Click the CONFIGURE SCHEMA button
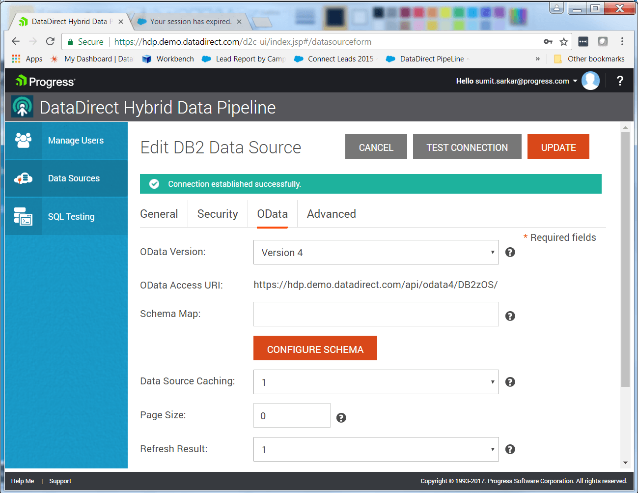Image resolution: width=638 pixels, height=493 pixels. [315, 348]
